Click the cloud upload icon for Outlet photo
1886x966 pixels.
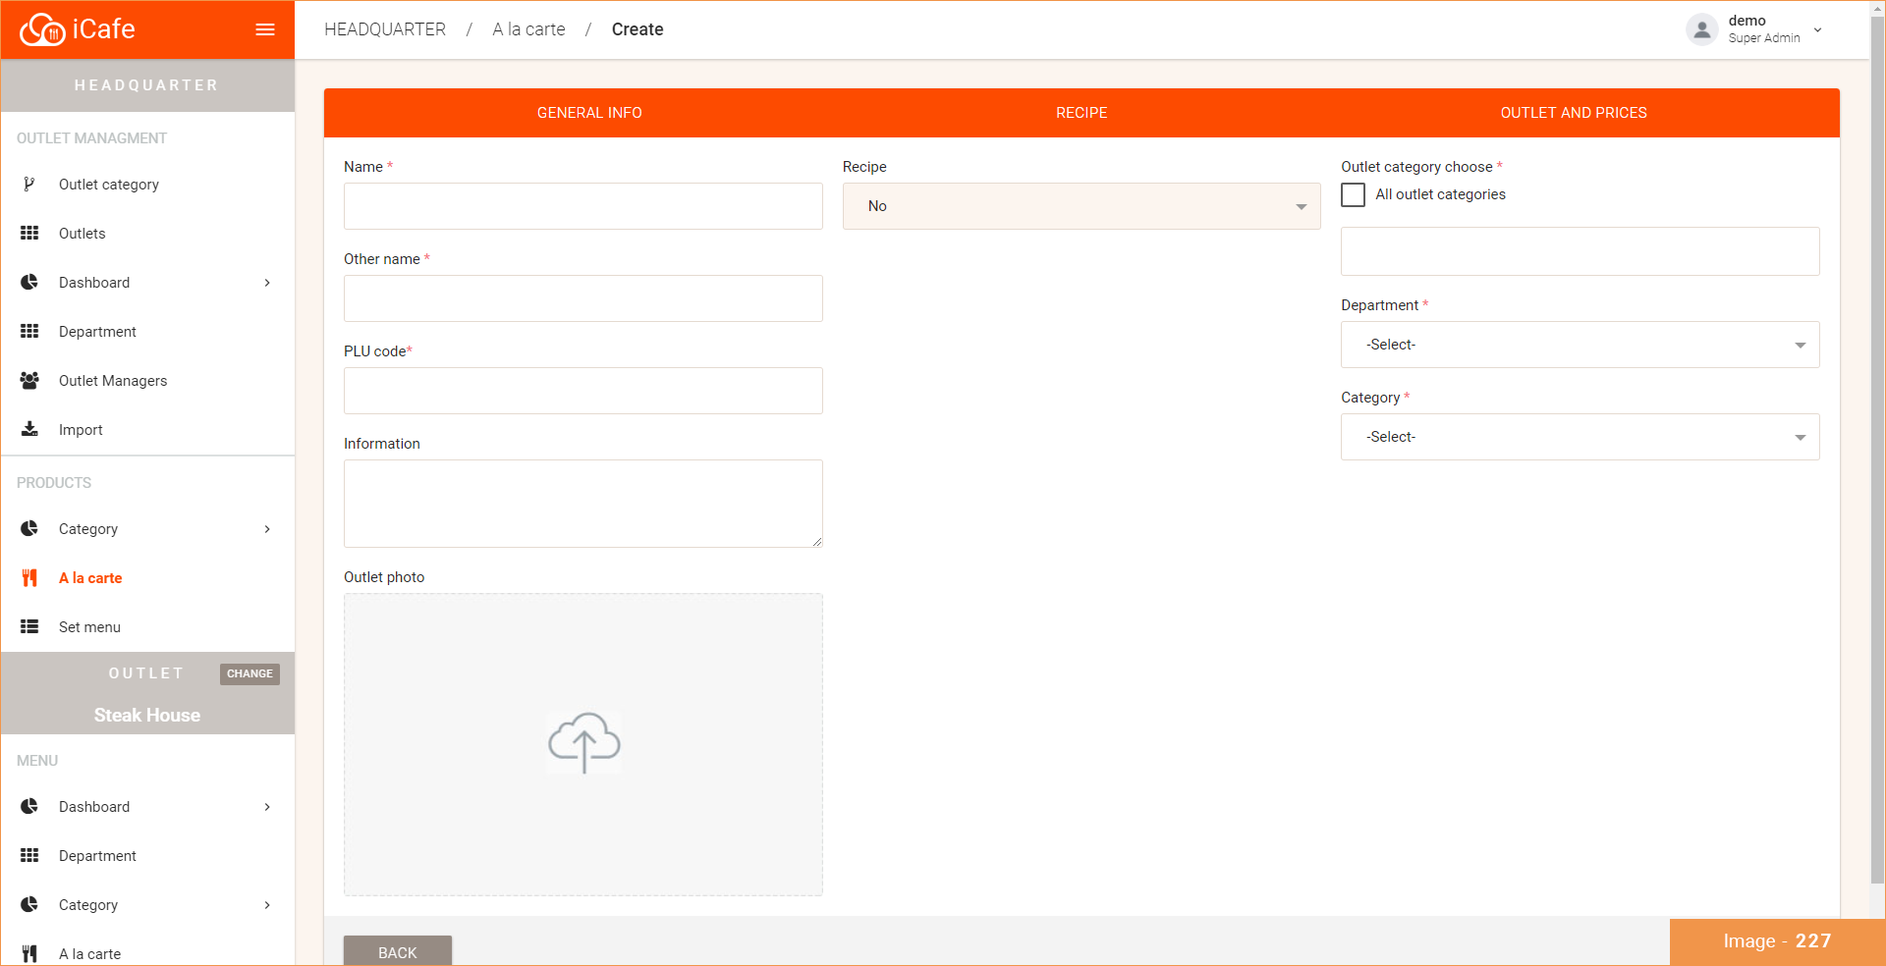(x=583, y=743)
